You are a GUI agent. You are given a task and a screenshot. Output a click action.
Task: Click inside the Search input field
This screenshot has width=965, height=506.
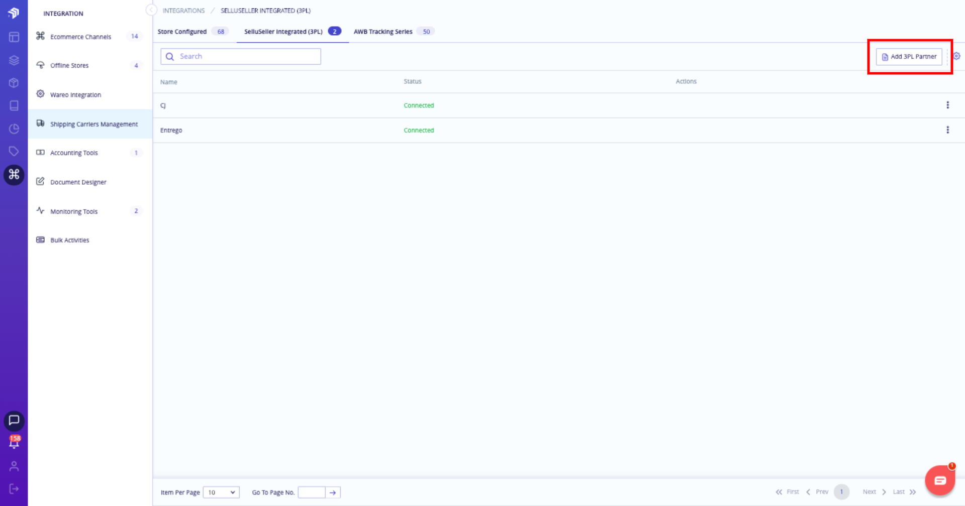[x=240, y=56]
